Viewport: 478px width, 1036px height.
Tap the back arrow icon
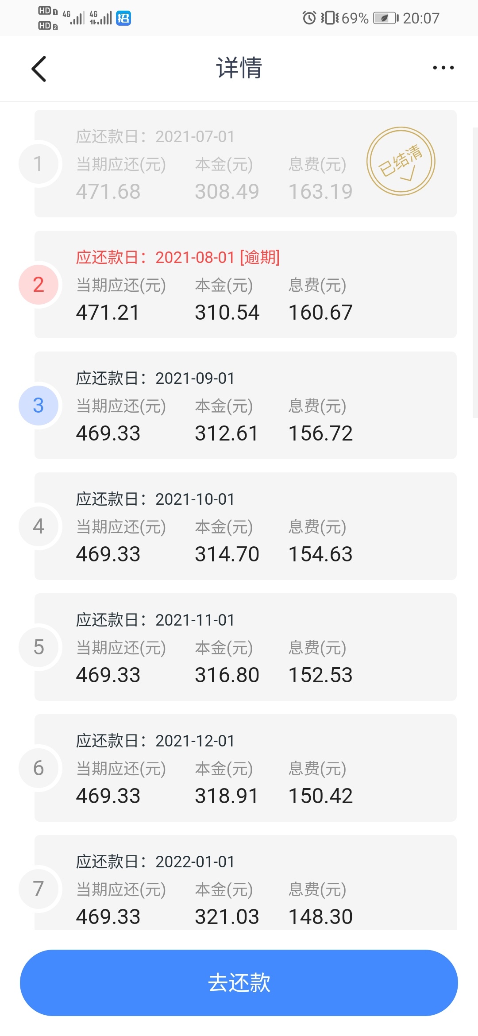point(39,69)
